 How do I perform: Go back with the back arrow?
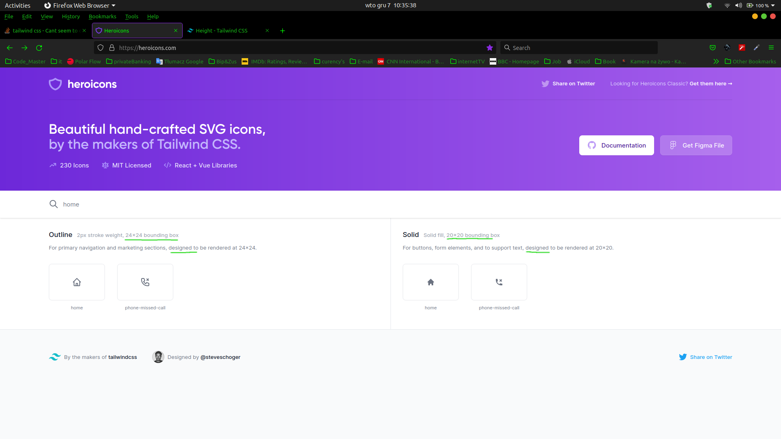(x=10, y=48)
